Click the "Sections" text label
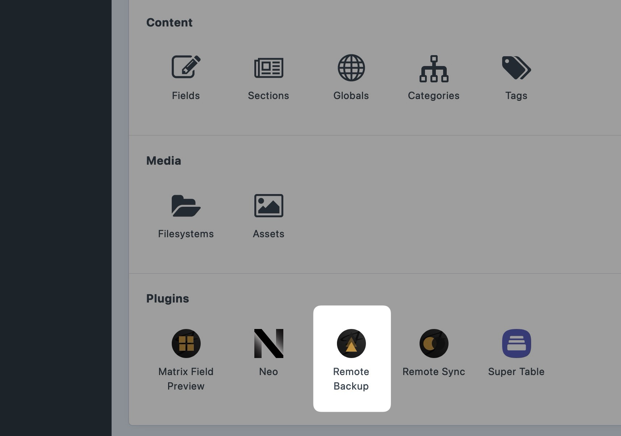Viewport: 621px width, 436px height. coord(268,96)
